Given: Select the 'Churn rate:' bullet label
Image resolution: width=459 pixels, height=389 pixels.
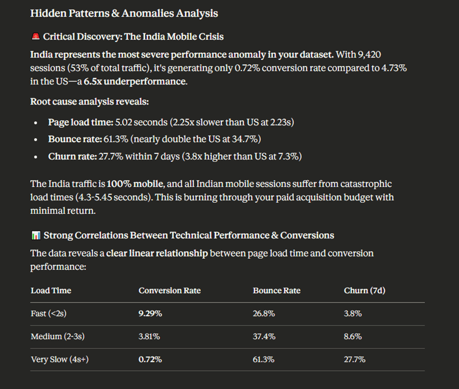Looking at the screenshot, I should tap(72, 157).
